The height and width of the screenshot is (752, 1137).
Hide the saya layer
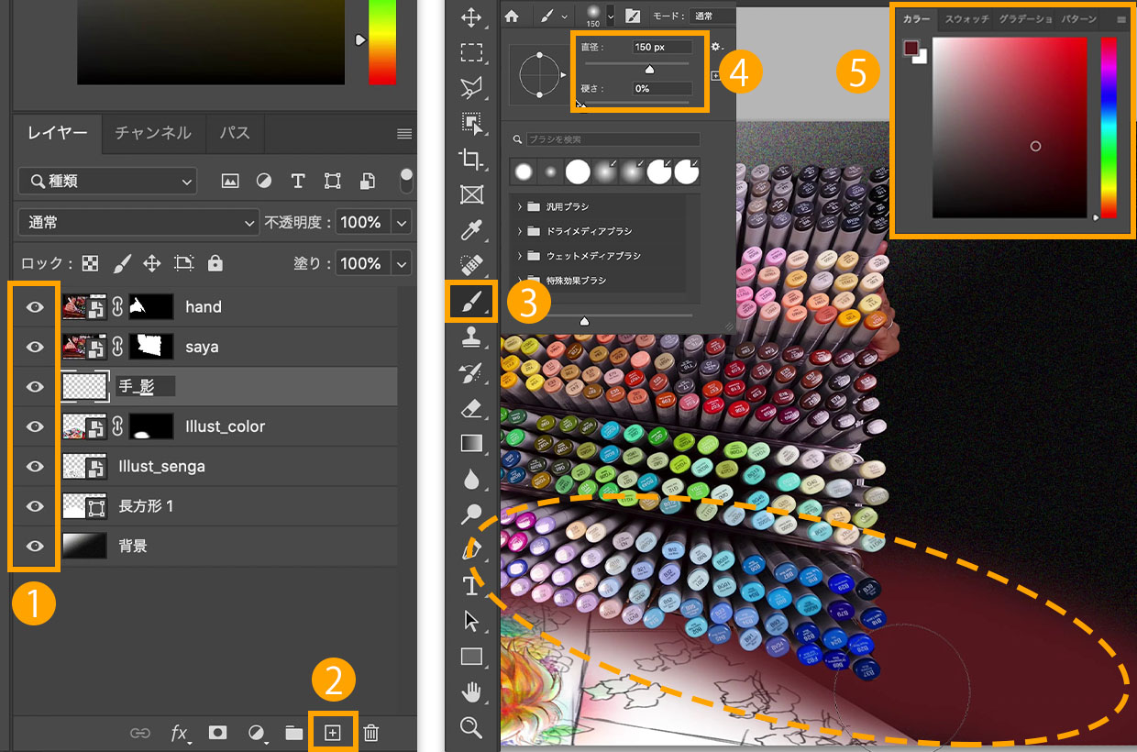[x=35, y=347]
